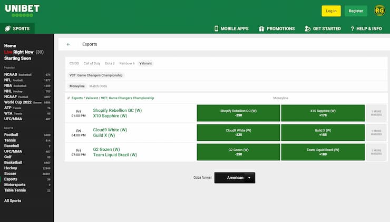Click the Get Started icon
This screenshot has height=222, width=390.
point(307,28)
